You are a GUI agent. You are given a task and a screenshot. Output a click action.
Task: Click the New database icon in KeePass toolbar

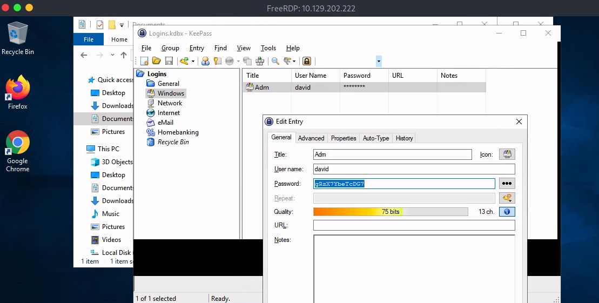click(x=144, y=60)
